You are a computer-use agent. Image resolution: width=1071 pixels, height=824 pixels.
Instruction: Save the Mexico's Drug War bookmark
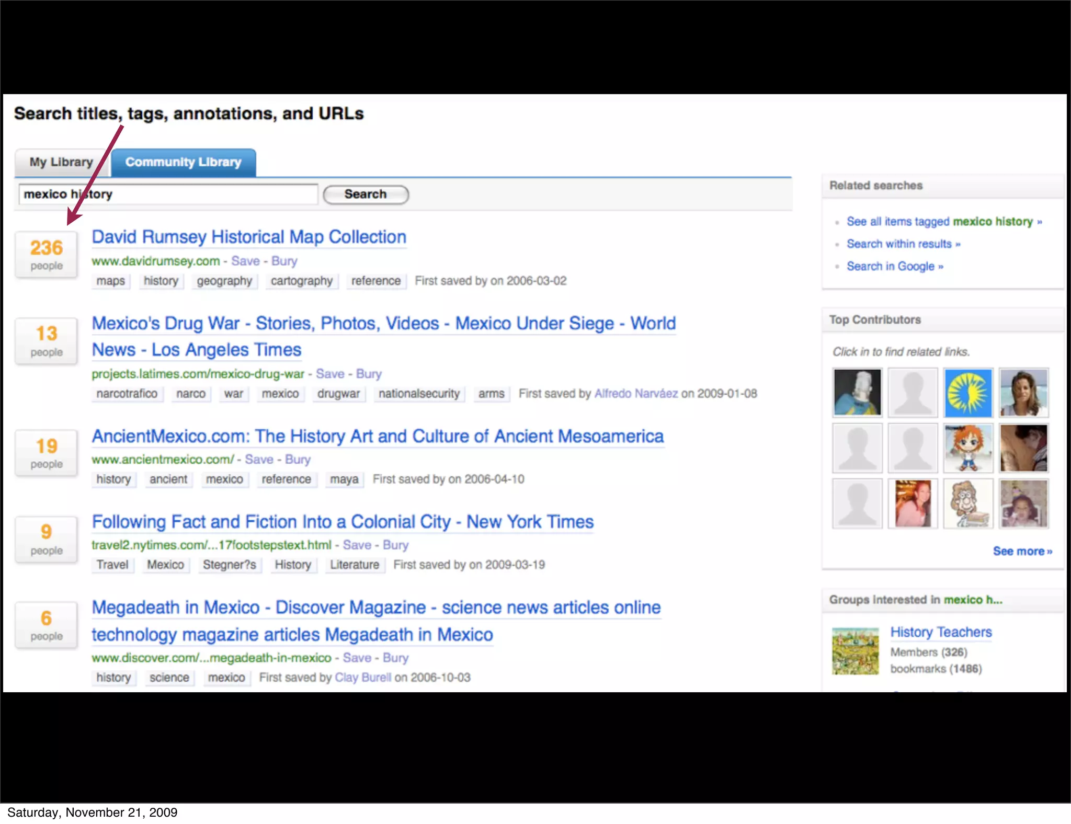(x=330, y=374)
